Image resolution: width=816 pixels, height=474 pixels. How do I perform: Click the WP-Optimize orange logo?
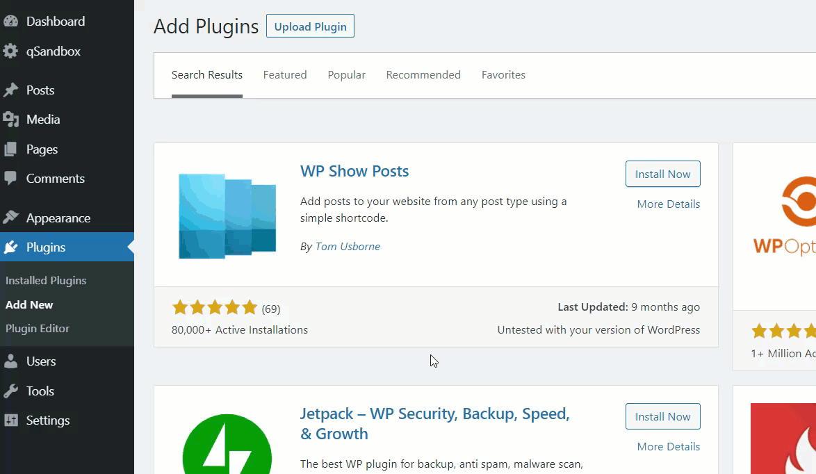click(784, 216)
